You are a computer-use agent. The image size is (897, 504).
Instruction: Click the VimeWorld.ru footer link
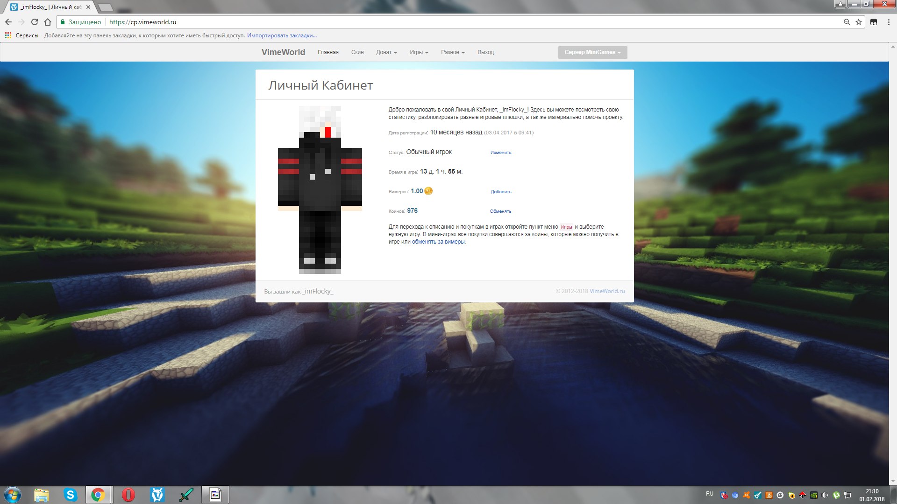(x=607, y=291)
